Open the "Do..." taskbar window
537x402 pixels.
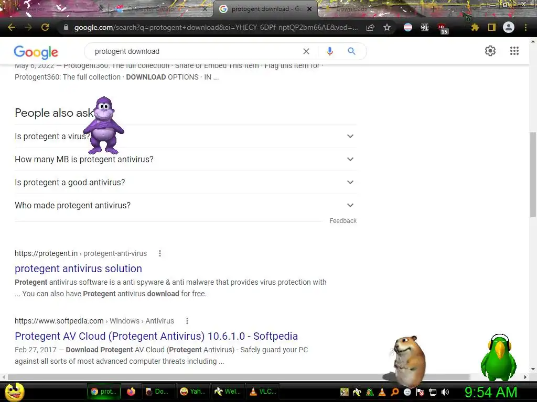157,392
